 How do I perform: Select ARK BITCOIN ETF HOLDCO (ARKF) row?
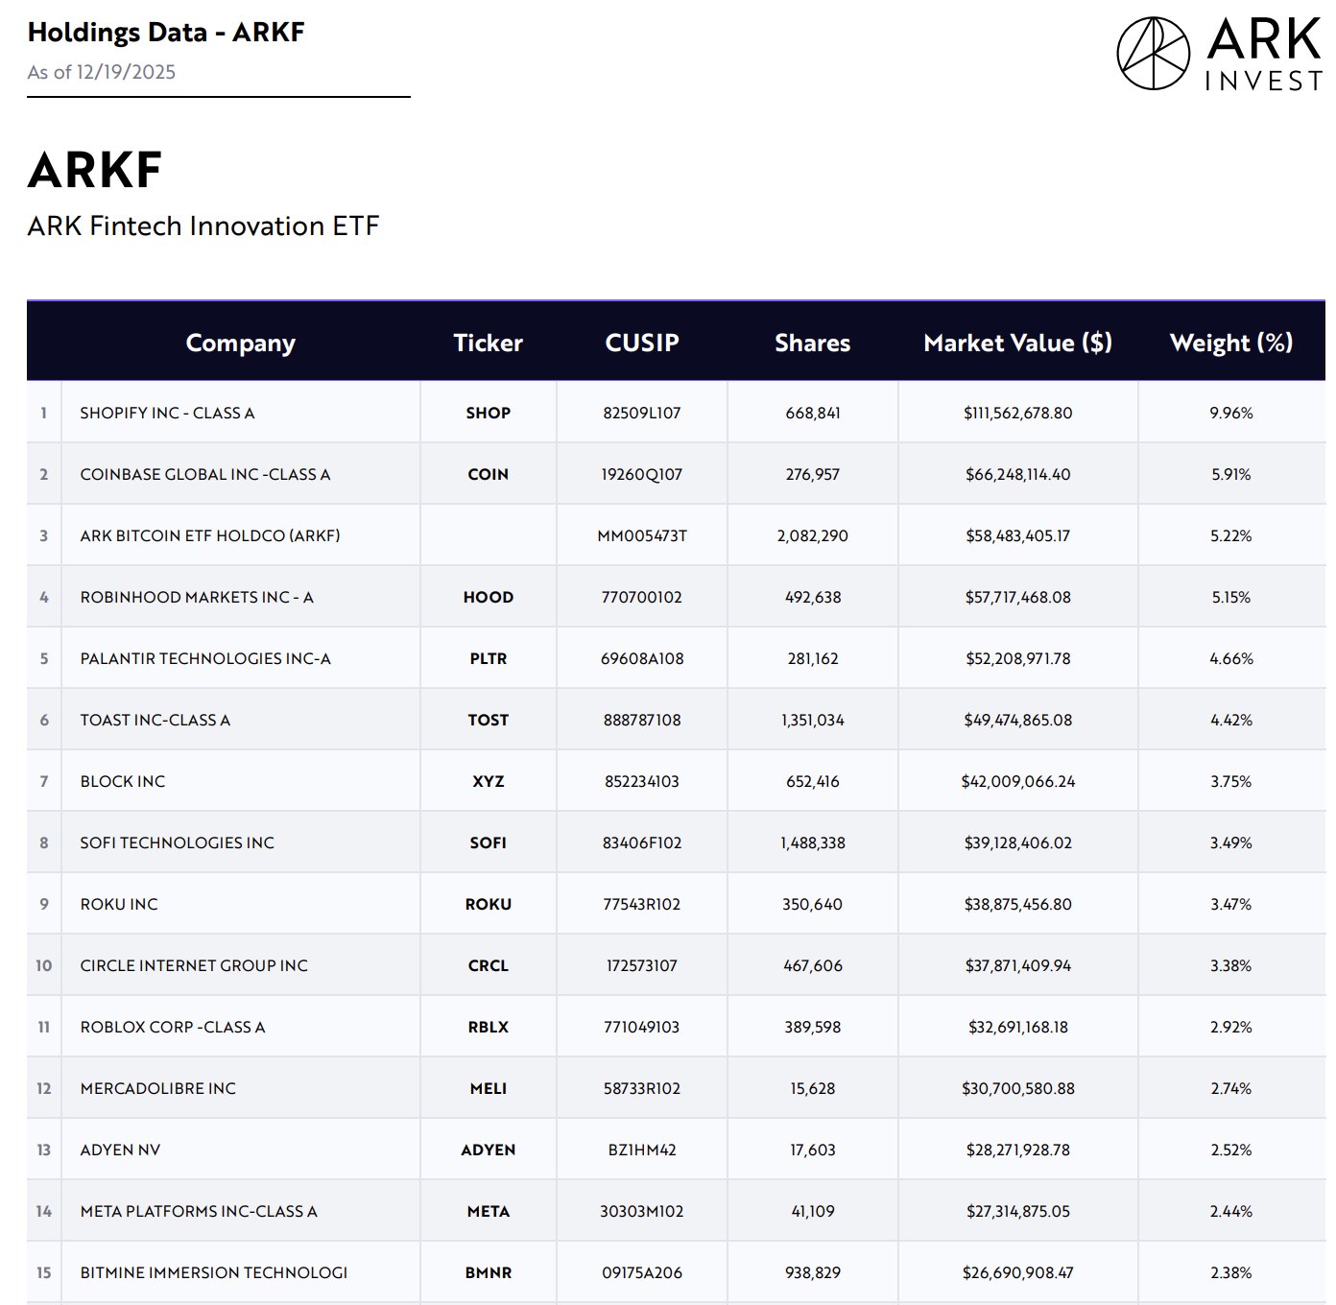209,535
